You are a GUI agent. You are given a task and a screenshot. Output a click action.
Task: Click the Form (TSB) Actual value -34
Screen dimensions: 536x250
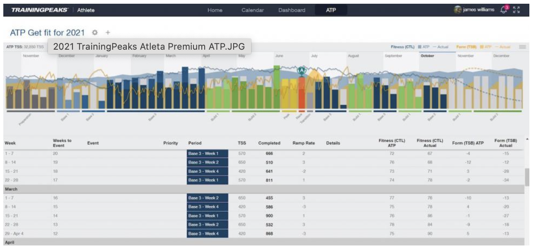[506, 180]
